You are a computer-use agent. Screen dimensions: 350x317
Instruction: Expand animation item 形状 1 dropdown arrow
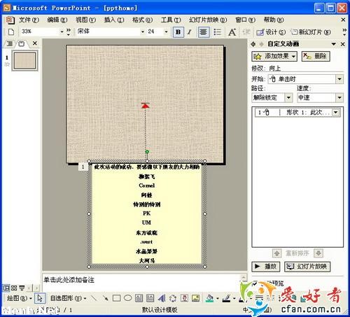336,113
